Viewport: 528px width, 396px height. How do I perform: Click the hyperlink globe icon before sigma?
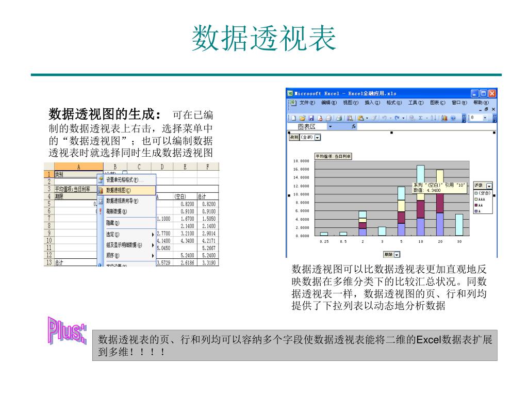click(412, 118)
